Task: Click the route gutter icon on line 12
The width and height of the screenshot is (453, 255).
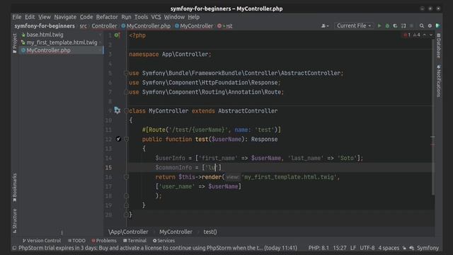Action: pos(118,139)
